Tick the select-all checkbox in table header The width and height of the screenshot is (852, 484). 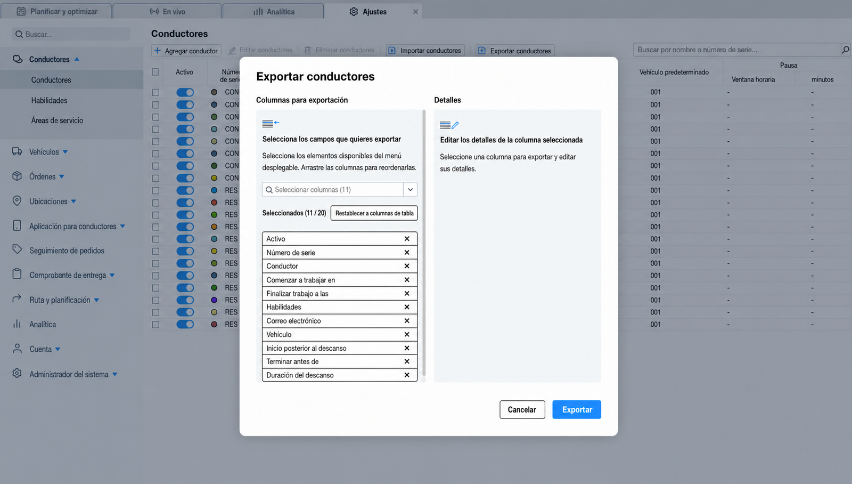point(155,72)
